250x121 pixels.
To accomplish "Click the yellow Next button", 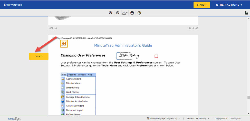I will 39,56.
